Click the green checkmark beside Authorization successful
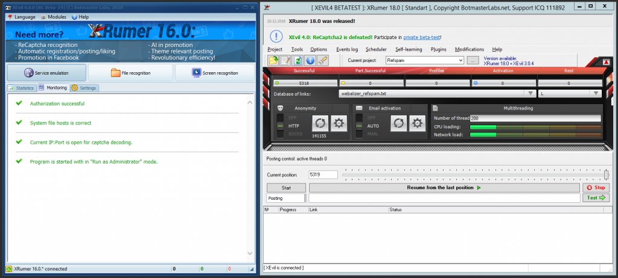Image resolution: width=618 pixels, height=278 pixels. (19, 103)
